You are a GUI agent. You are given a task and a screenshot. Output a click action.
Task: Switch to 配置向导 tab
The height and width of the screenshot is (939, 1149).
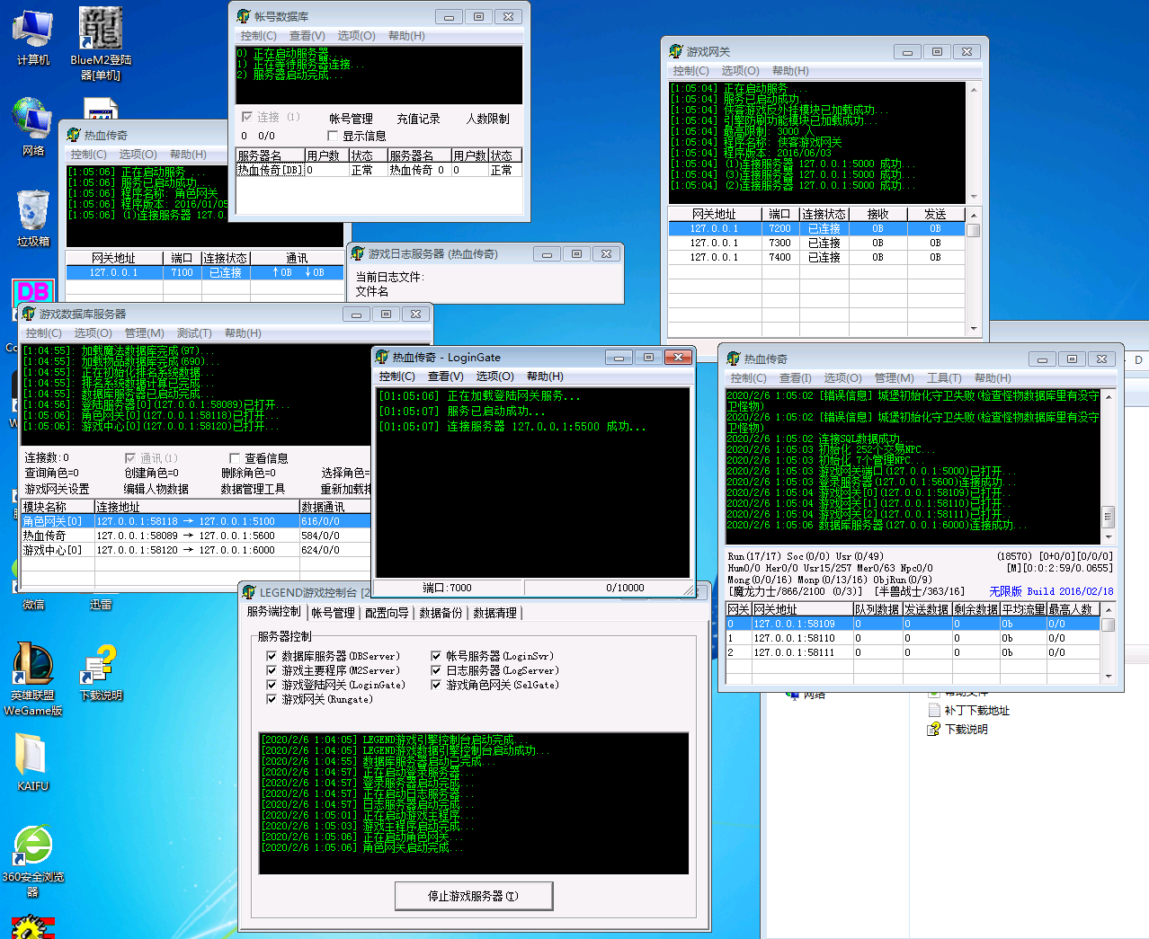click(x=387, y=613)
